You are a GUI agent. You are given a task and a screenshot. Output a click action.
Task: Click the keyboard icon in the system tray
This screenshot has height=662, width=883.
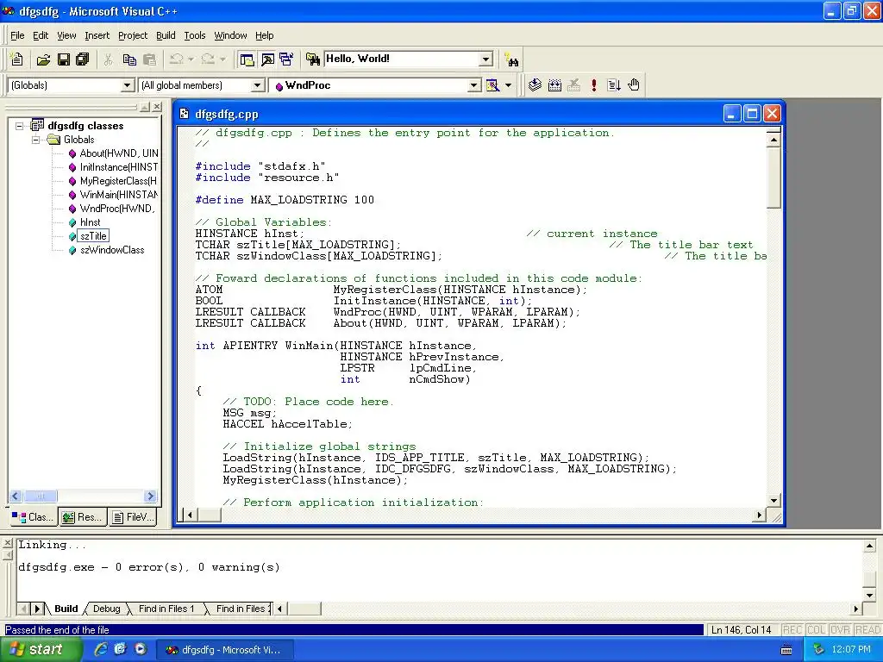coord(786,650)
